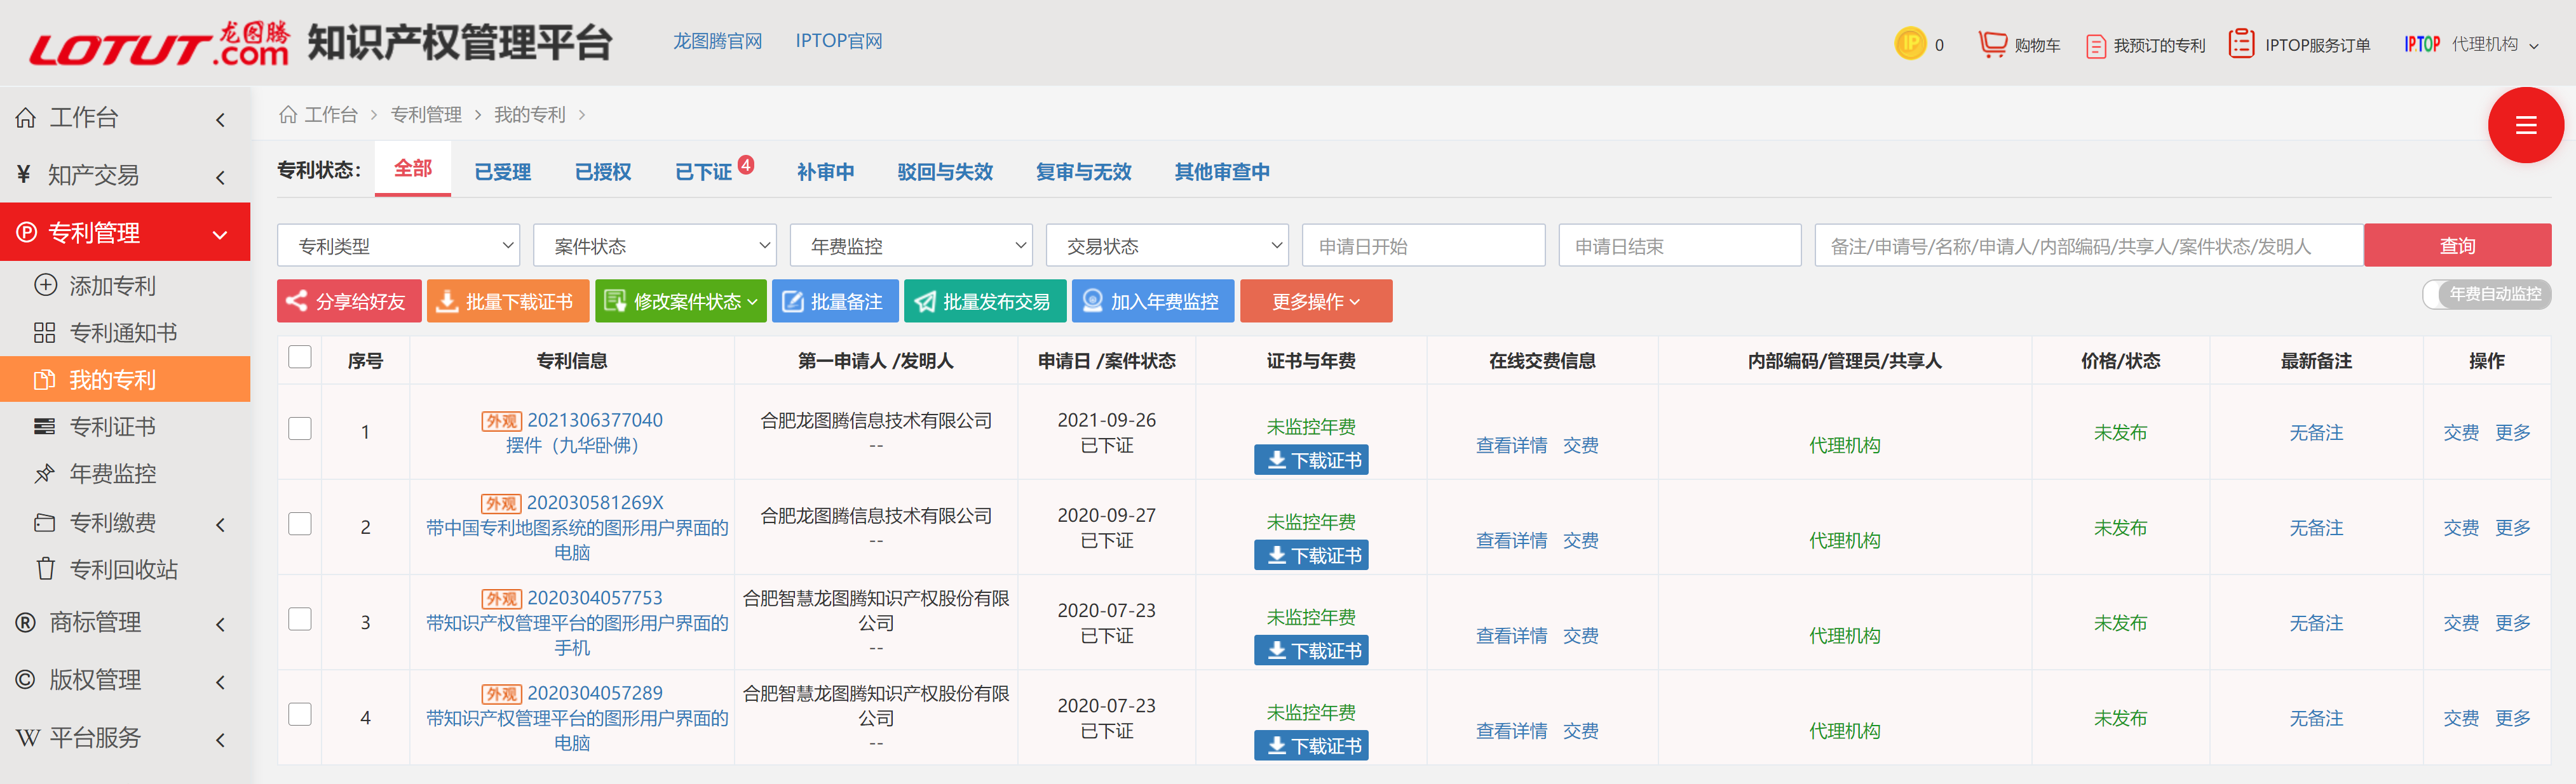Open patent number 2021306377040 link

coord(594,420)
